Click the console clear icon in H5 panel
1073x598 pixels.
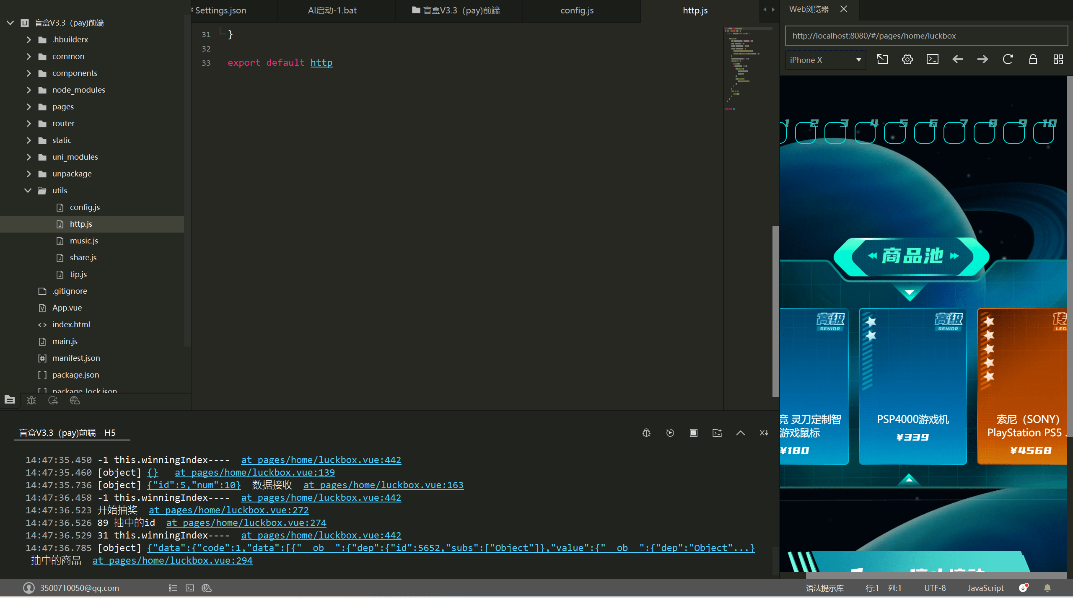[x=765, y=432]
